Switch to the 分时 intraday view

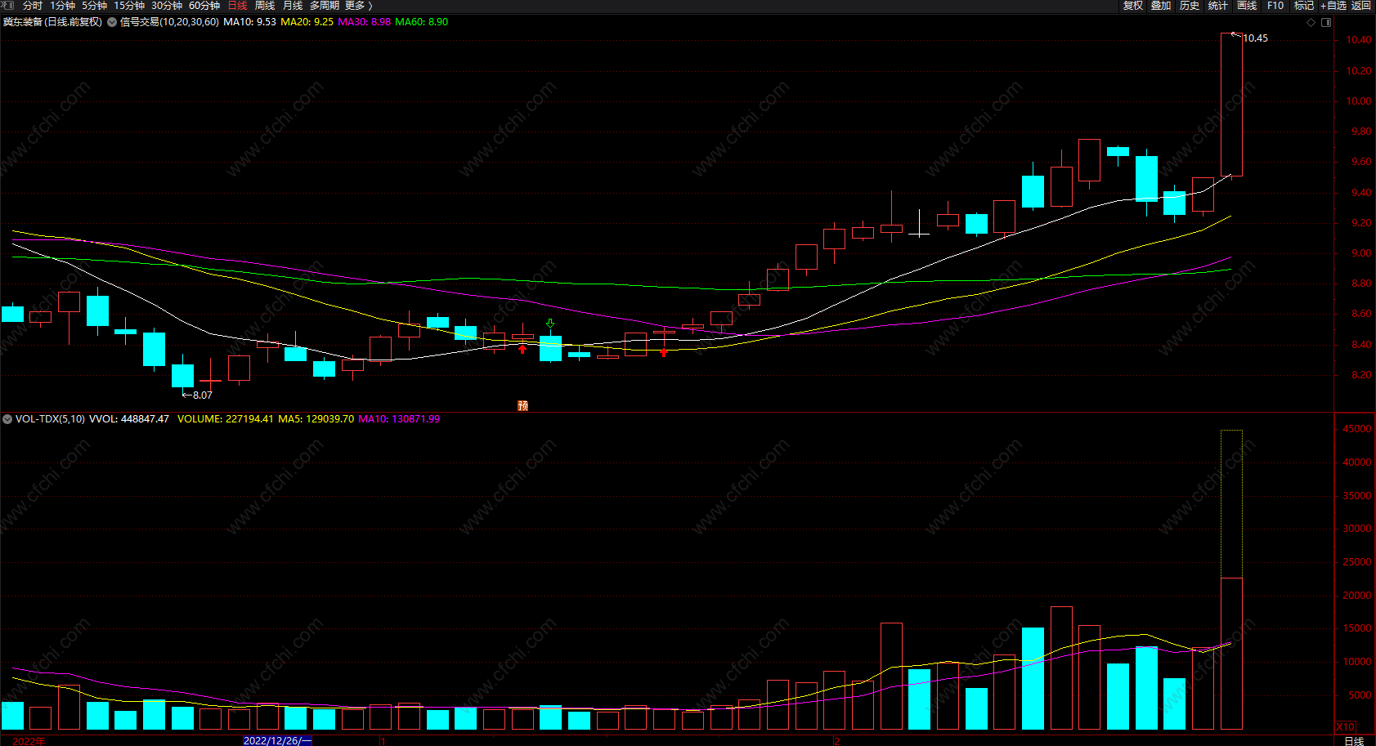[33, 6]
